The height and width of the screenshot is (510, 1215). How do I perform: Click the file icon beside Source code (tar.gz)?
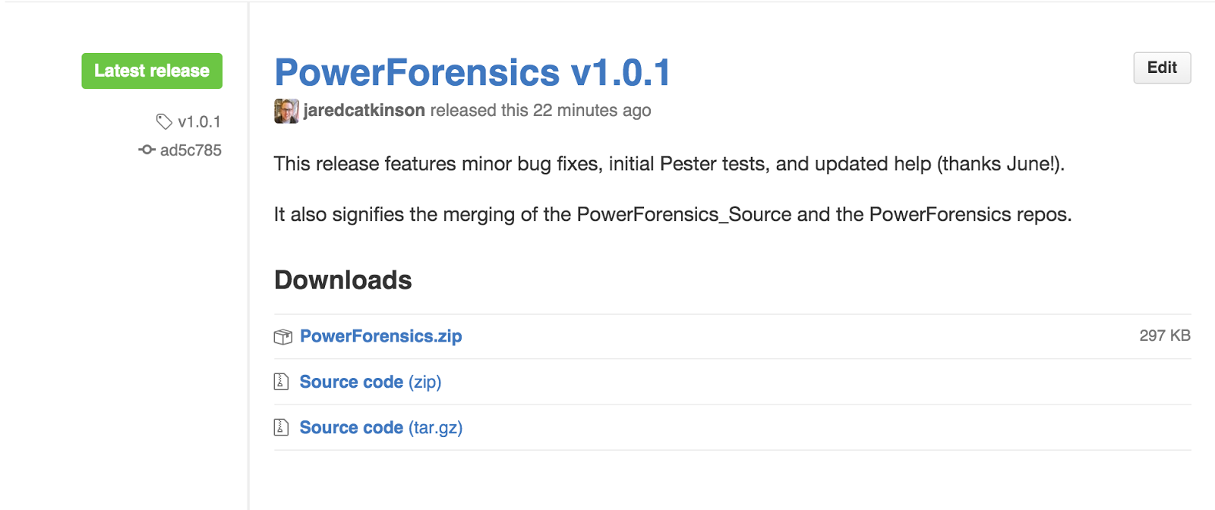pyautogui.click(x=281, y=427)
